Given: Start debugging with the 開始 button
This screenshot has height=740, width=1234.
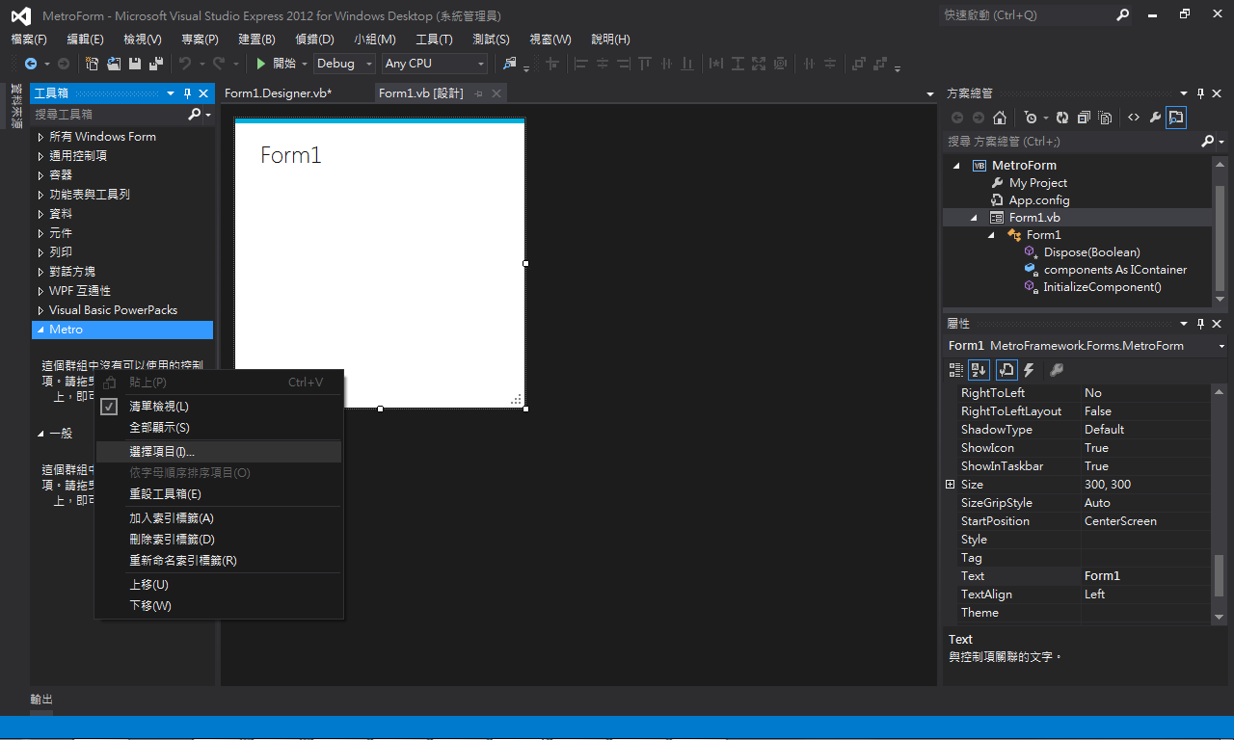Looking at the screenshot, I should [x=276, y=64].
